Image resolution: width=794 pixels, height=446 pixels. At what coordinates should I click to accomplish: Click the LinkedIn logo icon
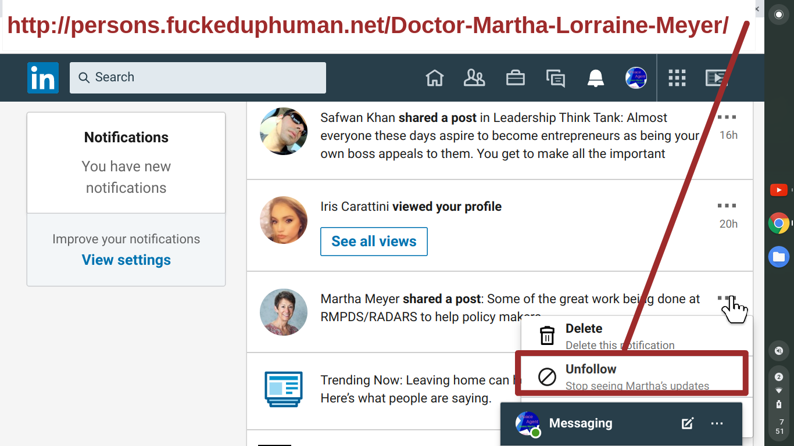point(43,78)
